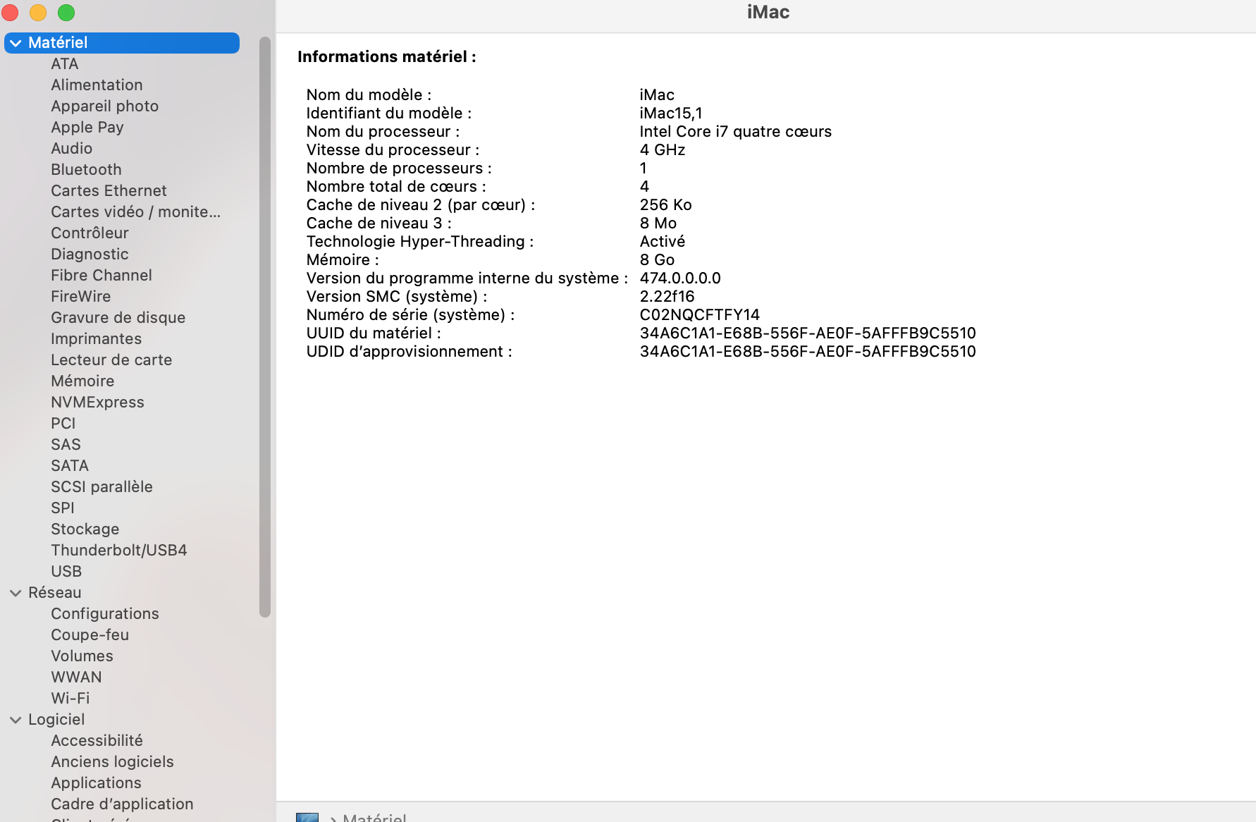Open Lecteur de carte entry
The width and height of the screenshot is (1256, 822).
[x=111, y=360]
